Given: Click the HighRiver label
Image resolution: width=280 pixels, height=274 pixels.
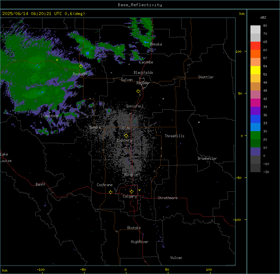Looking at the screenshot, I should point(140,242).
